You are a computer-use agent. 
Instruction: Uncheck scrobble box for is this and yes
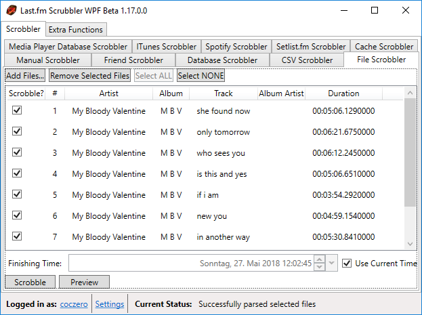point(17,173)
